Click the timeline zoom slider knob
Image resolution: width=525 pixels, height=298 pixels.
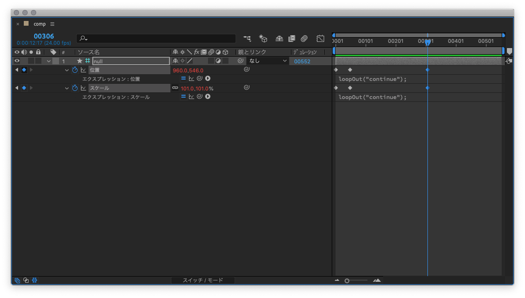point(347,280)
